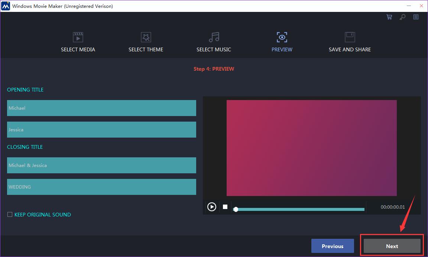
Task: Click the Select Music note icon
Action: (x=214, y=37)
